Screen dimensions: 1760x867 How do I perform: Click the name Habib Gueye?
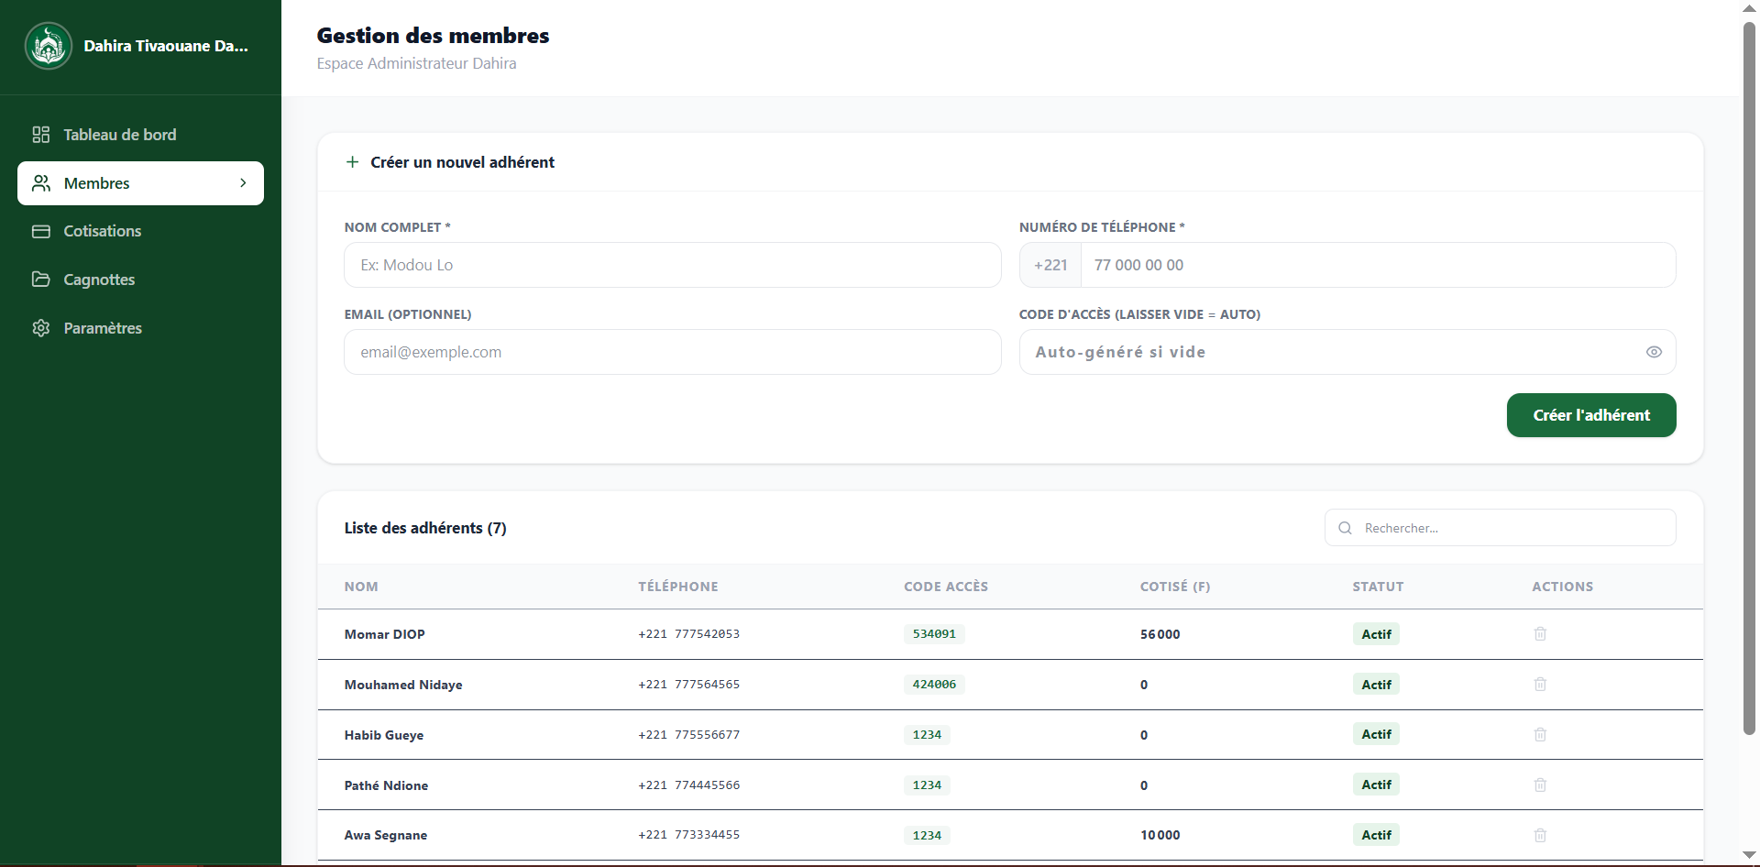click(384, 735)
